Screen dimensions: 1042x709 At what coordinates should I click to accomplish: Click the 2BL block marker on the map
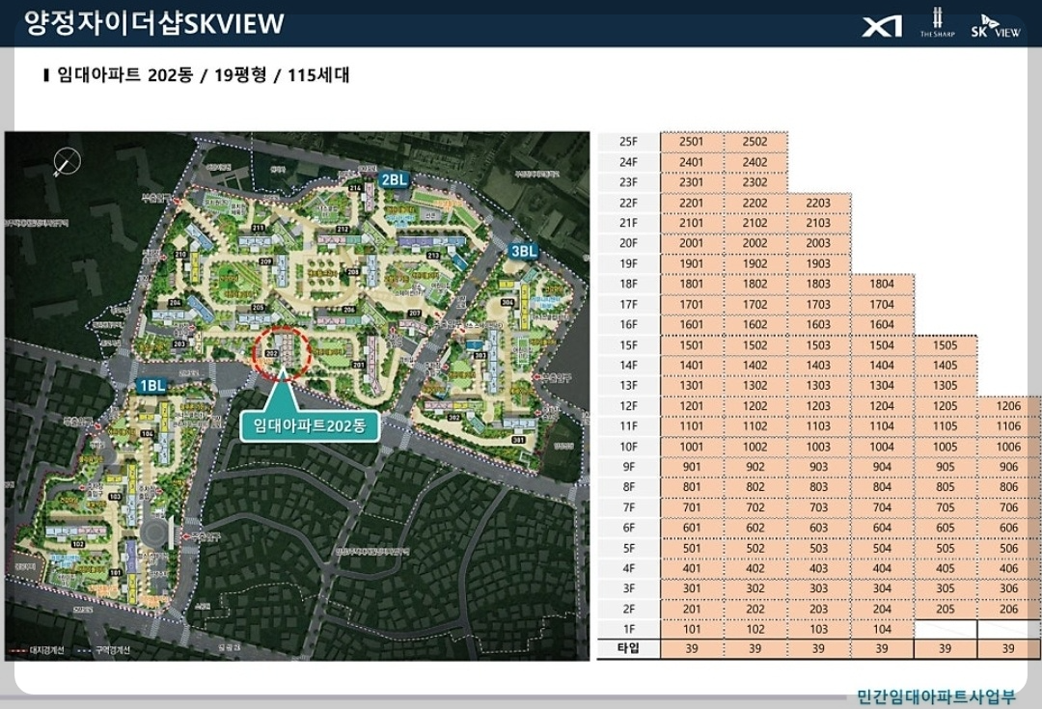point(394,179)
